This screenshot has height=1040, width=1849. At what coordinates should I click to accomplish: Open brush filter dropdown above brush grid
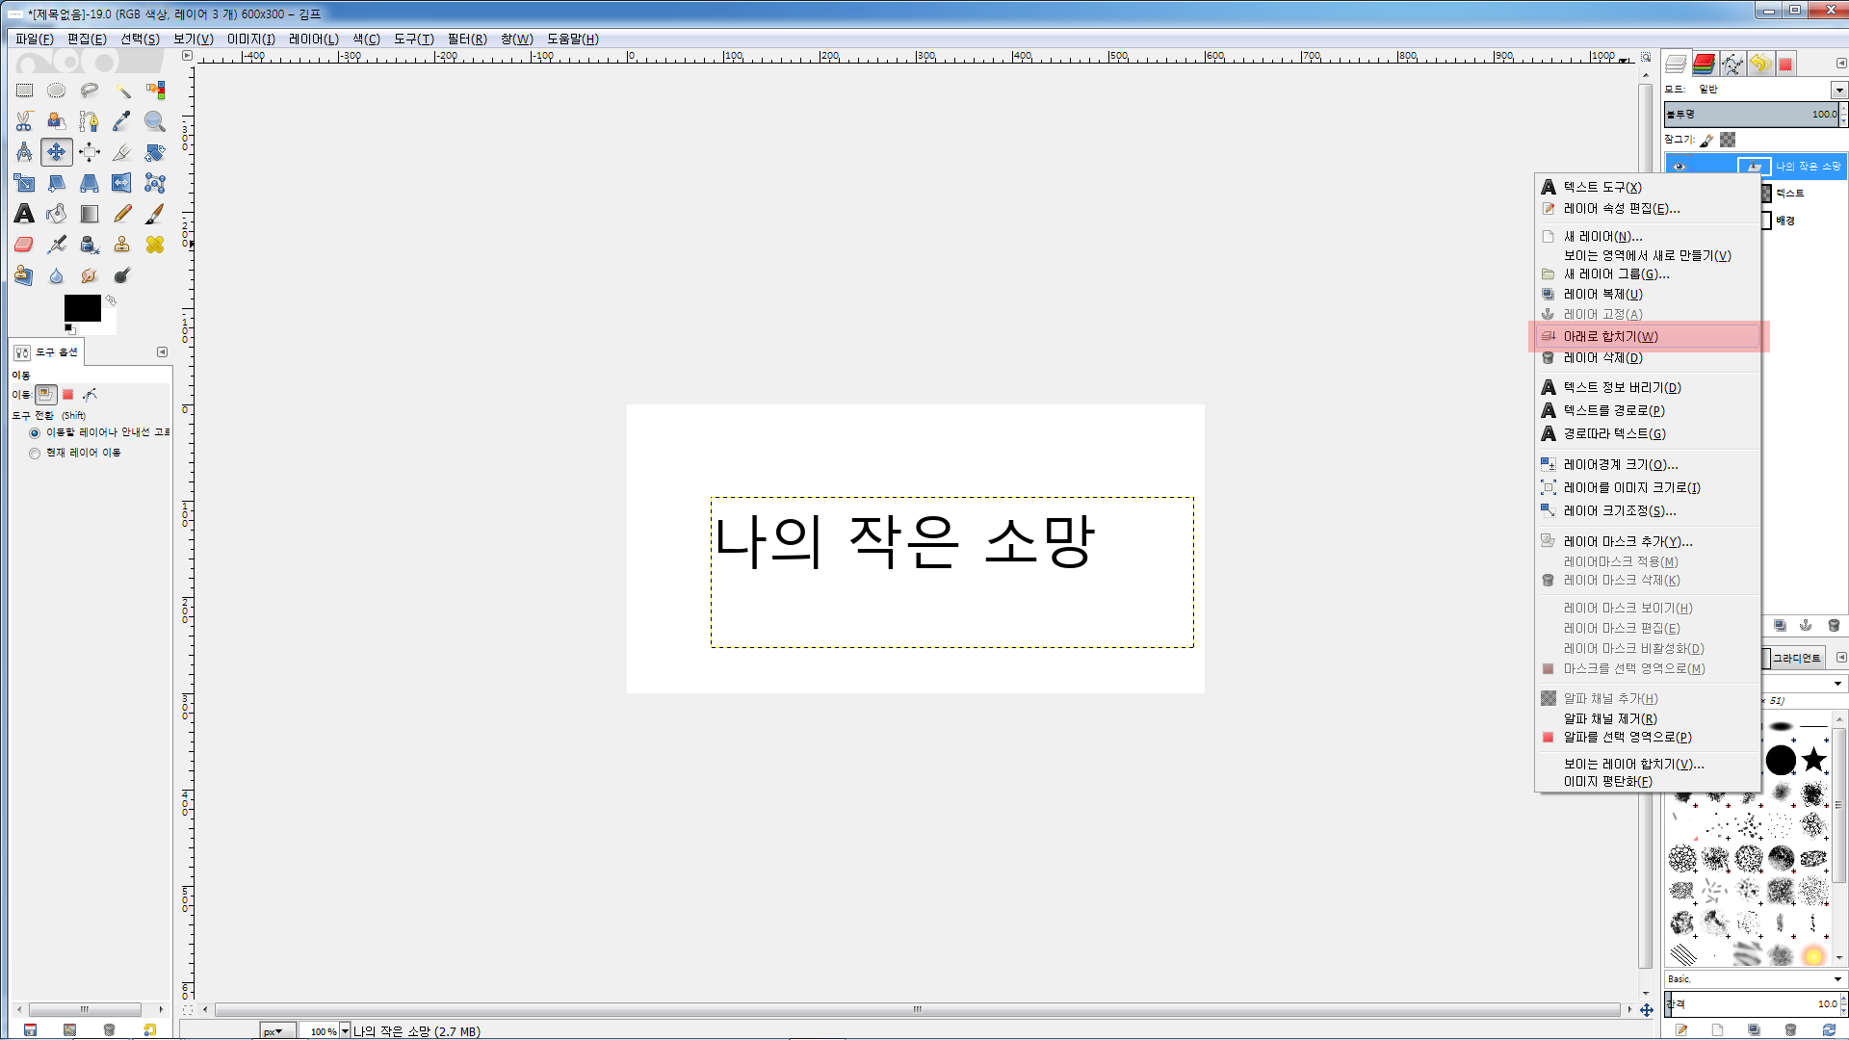(1837, 684)
